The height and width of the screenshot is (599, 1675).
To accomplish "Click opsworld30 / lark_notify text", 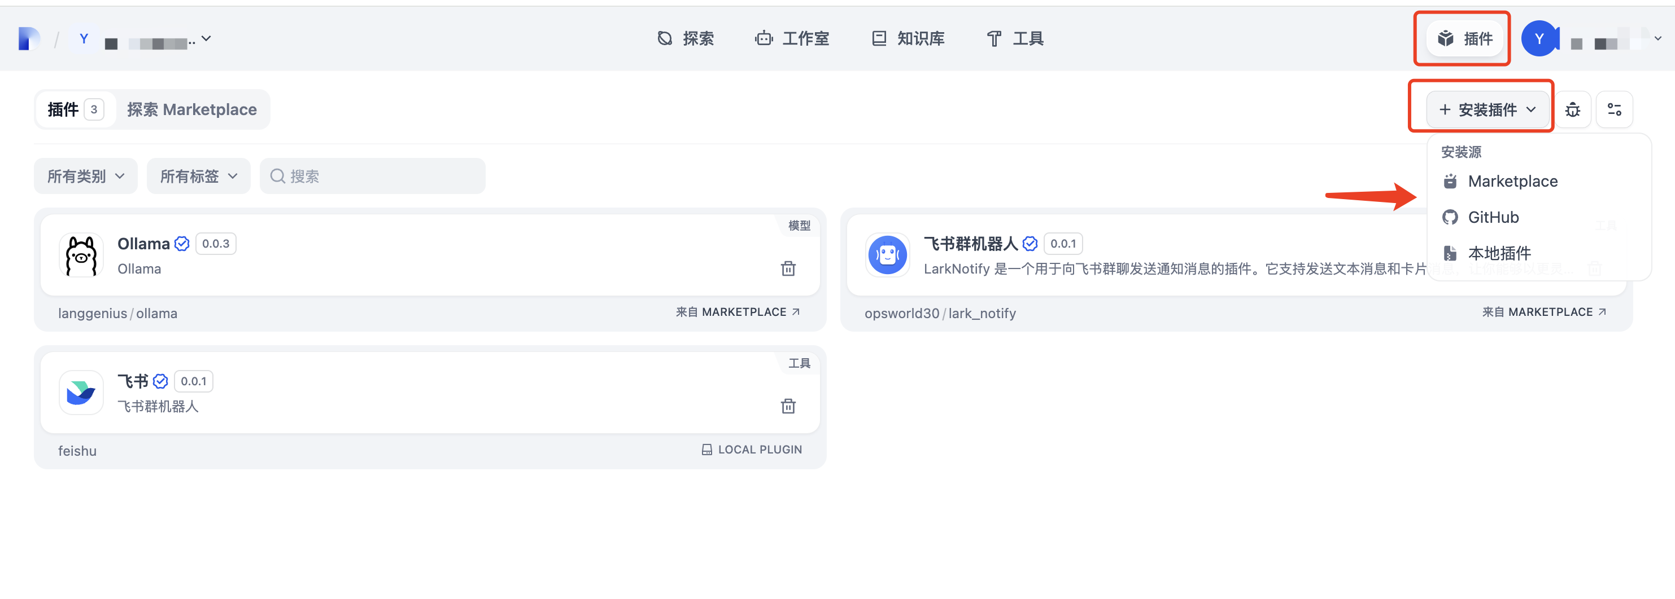I will coord(940,313).
